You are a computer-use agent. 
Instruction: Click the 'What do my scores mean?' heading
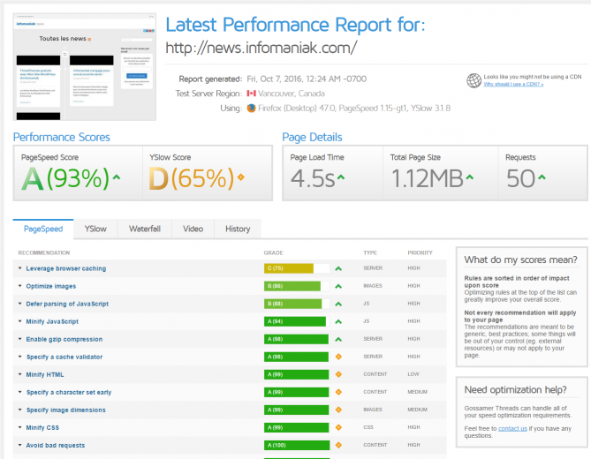520,260
